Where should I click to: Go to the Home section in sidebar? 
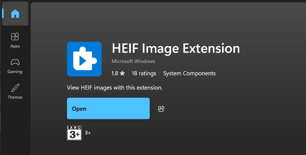pos(15,14)
